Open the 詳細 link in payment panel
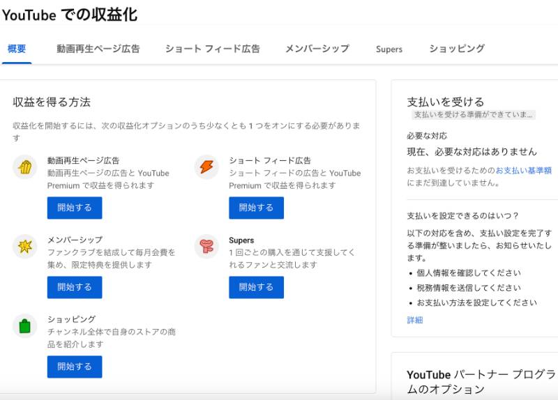The image size is (558, 400). point(415,320)
